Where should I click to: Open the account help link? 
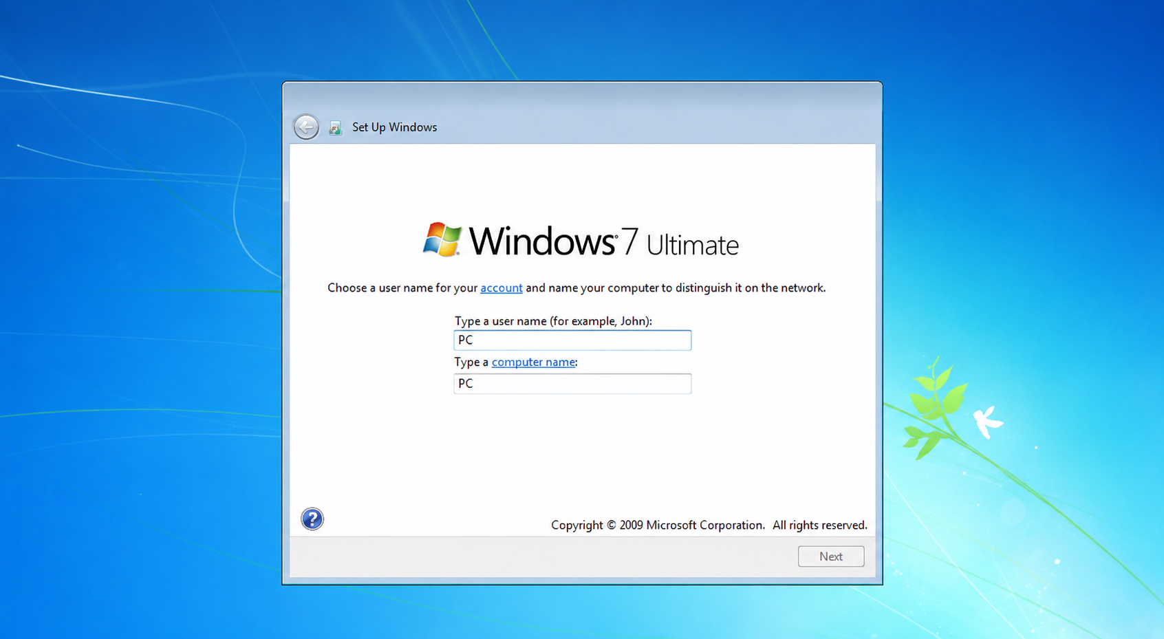pos(501,288)
